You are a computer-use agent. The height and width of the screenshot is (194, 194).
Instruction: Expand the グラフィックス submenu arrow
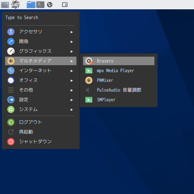point(71,52)
